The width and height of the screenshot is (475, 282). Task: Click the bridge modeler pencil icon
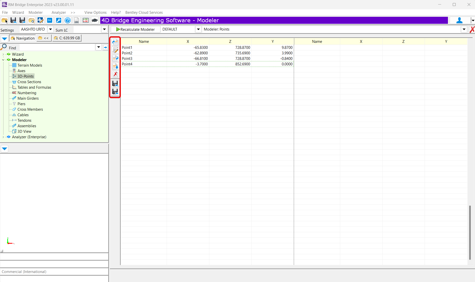(41, 21)
